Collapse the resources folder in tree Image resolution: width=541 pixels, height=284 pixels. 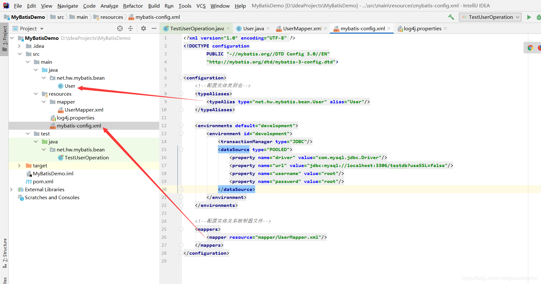36,94
